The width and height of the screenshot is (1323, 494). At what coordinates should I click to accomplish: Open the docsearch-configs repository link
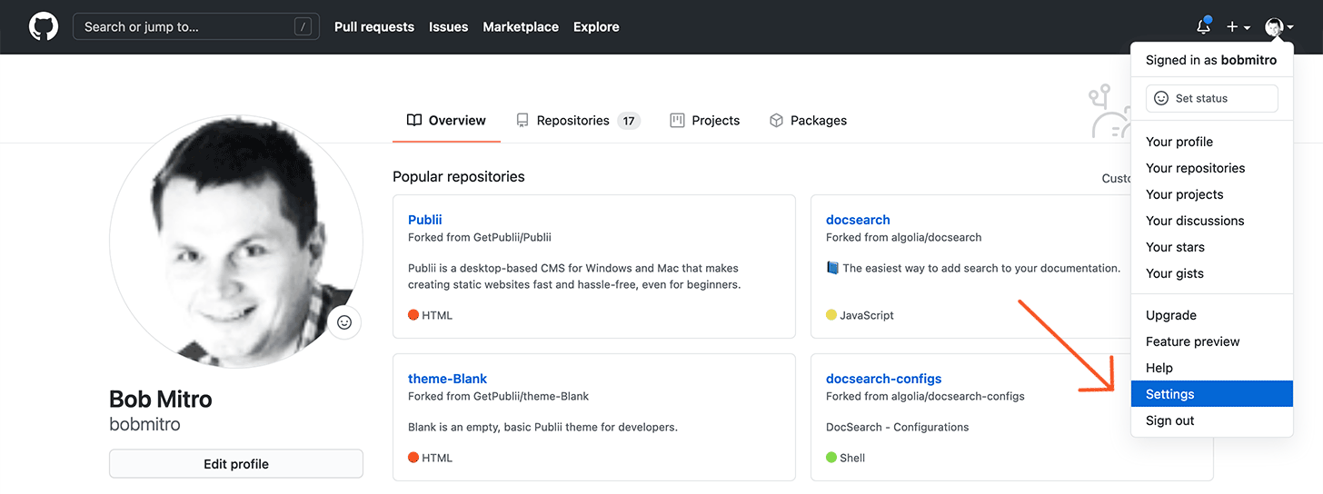point(883,379)
